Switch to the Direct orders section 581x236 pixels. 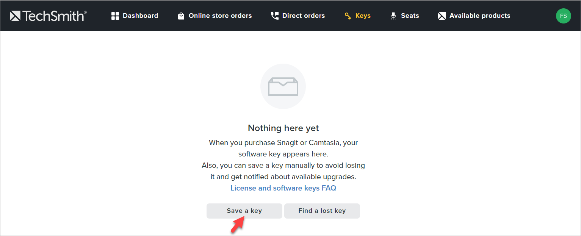303,16
